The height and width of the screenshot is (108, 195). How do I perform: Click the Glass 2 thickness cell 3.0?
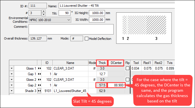(102, 80)
